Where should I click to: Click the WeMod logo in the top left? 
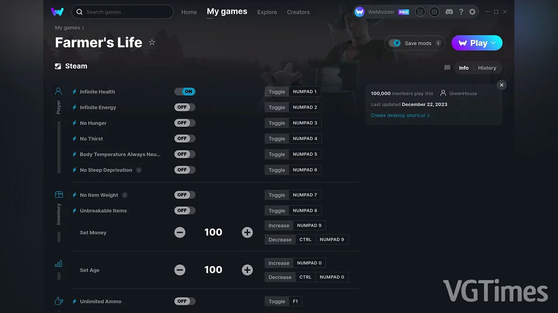pyautogui.click(x=57, y=12)
